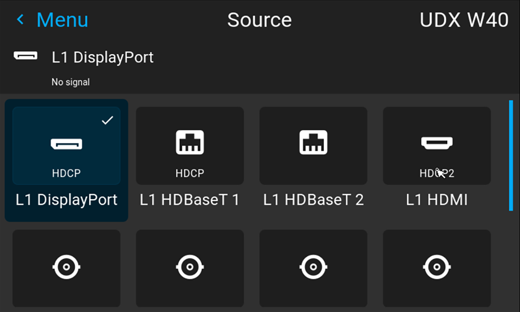The height and width of the screenshot is (312, 520).
Task: Click the DisplayPort icon in selected tile
Action: tap(67, 144)
